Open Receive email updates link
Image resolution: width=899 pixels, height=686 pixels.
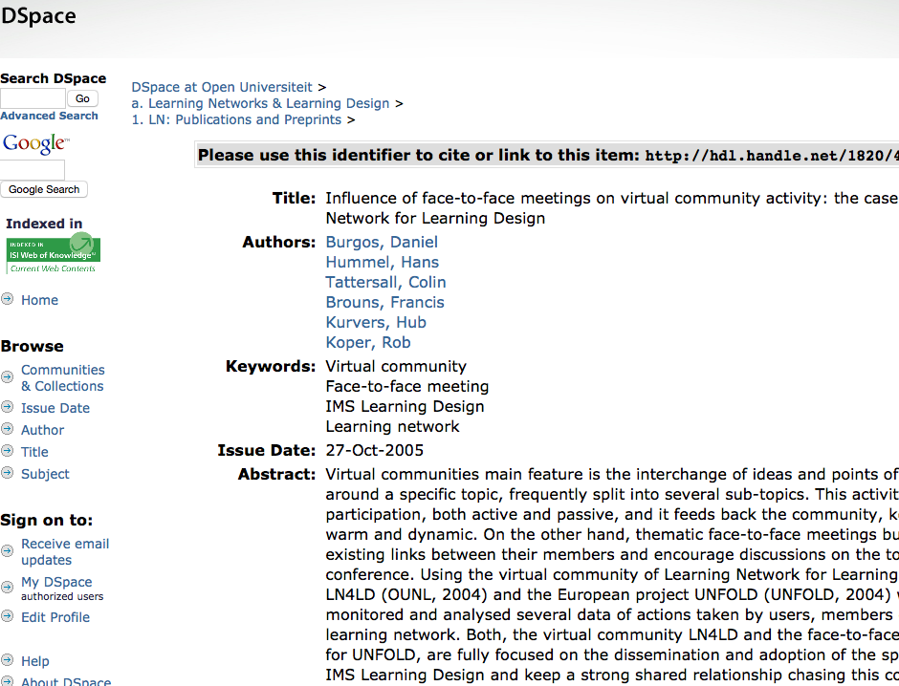coord(65,551)
